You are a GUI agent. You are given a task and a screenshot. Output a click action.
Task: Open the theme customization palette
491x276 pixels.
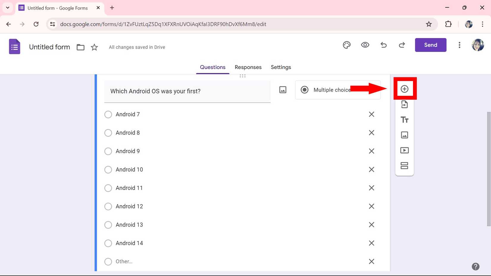click(346, 45)
